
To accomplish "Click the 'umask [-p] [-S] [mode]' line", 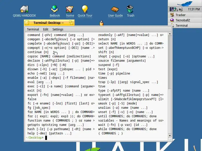I will click(x=117, y=103).
